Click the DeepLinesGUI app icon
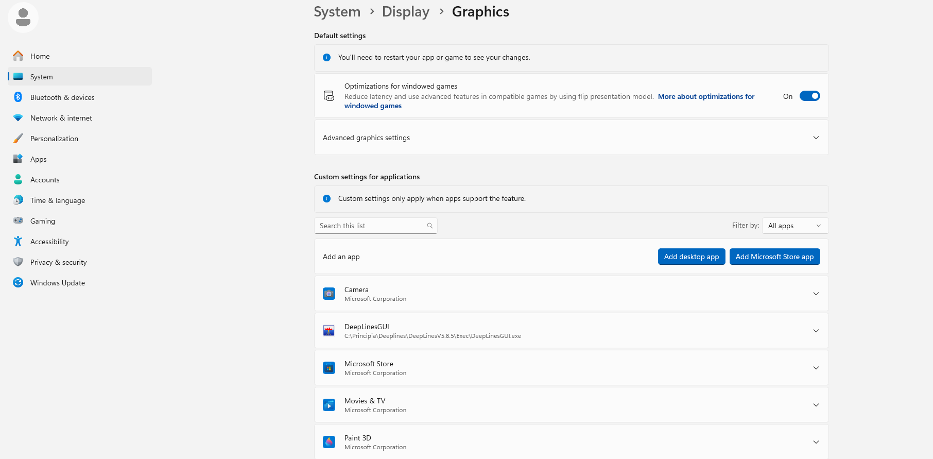The image size is (933, 459). click(x=329, y=331)
